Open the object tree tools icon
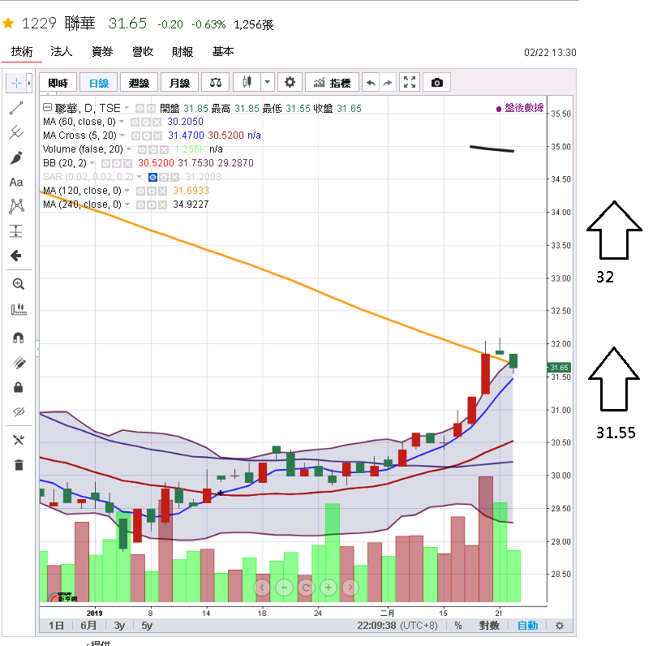 (19, 440)
